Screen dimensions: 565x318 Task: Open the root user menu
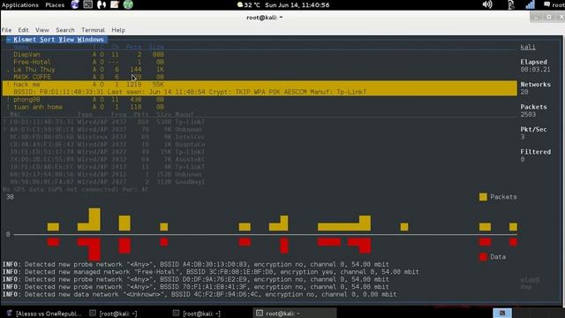coord(554,4)
